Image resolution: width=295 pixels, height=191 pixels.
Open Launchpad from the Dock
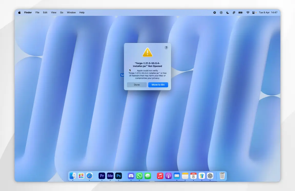81,176
